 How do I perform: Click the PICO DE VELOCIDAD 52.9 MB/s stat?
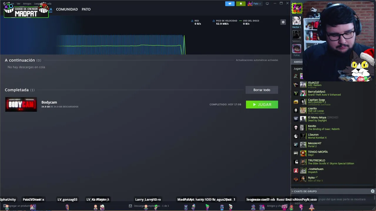click(x=225, y=22)
